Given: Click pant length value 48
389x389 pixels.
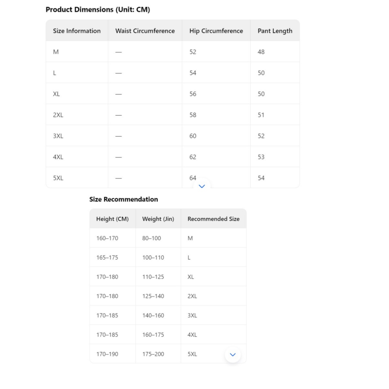Looking at the screenshot, I should click(x=261, y=52).
